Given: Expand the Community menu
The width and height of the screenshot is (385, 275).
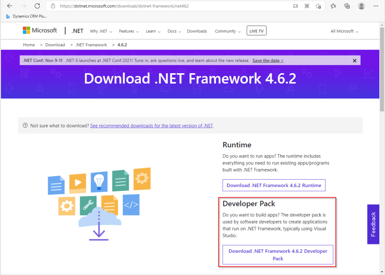Looking at the screenshot, I should click(x=227, y=31).
